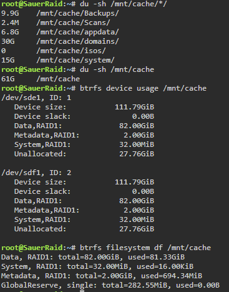Click the /dev/sde1, ID: 1 header
Screen dimensions: 229x292
[x=36, y=98]
